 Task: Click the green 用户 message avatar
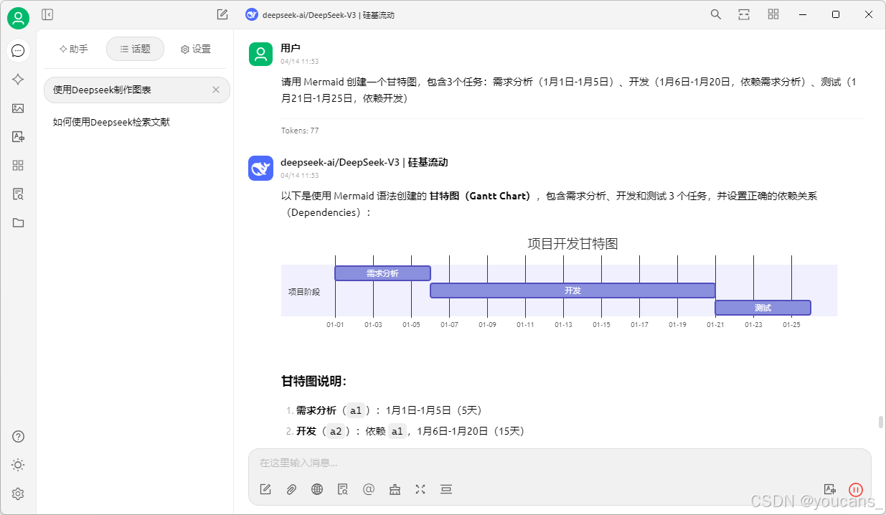(260, 54)
